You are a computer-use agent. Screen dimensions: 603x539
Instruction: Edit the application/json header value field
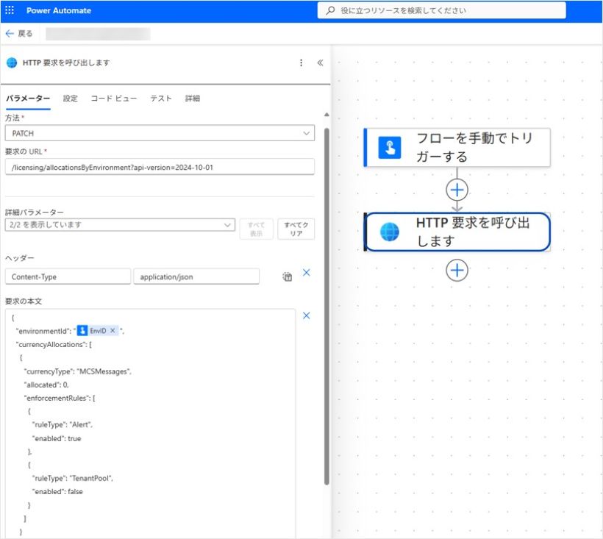[196, 276]
